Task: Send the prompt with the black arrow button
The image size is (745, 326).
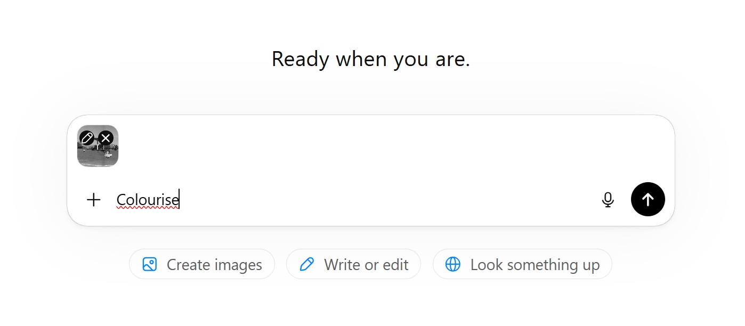Action: [647, 200]
